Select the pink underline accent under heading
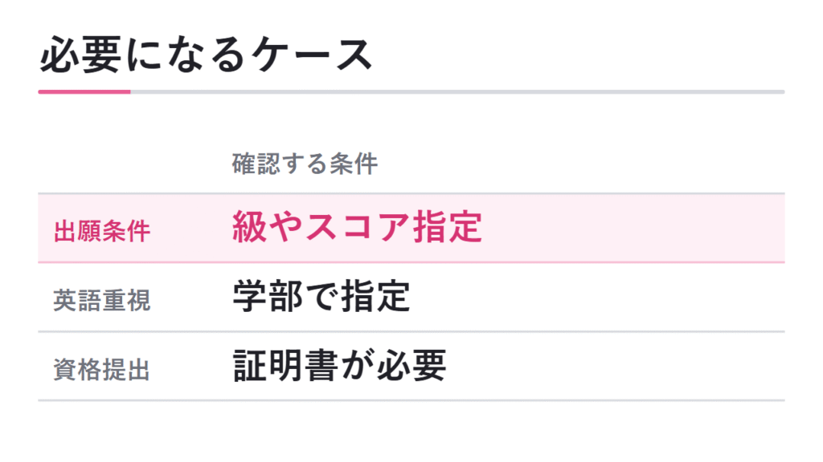 84,91
